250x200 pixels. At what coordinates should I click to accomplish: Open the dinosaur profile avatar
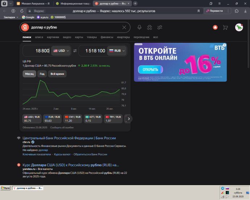239,28
